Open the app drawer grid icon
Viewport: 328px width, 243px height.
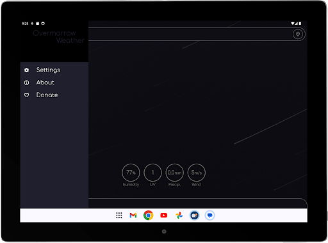pos(119,216)
